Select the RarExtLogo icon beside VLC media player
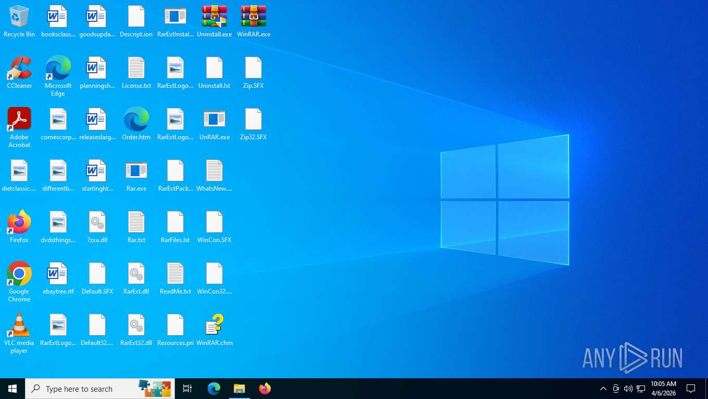The height and width of the screenshot is (399, 708). 58,330
